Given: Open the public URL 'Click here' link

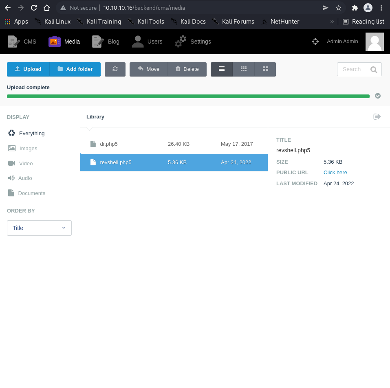Looking at the screenshot, I should click(335, 173).
